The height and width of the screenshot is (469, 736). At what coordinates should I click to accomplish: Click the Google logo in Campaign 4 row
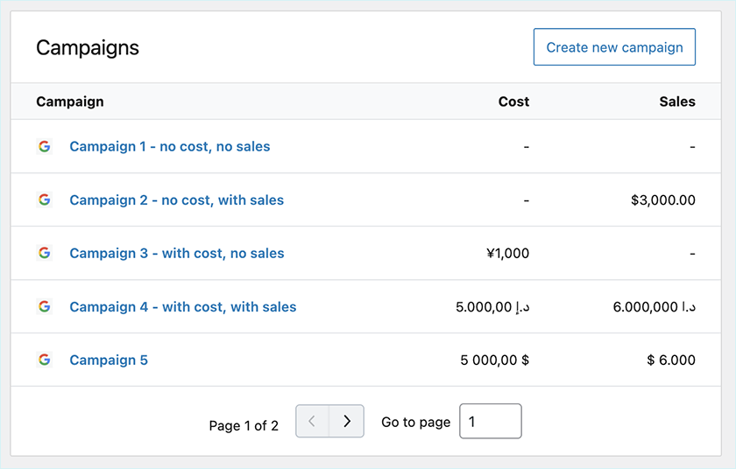tap(44, 307)
